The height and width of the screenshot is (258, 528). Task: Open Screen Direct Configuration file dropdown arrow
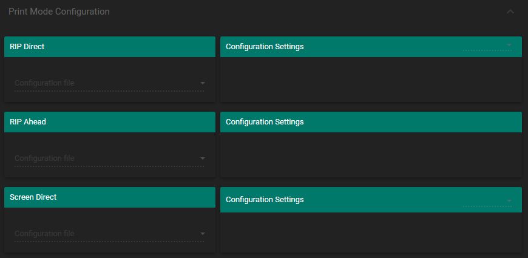203,234
